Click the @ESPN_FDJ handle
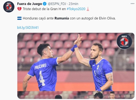Image resolution: width=136 pixels, height=100 pixels. click(x=57, y=4)
